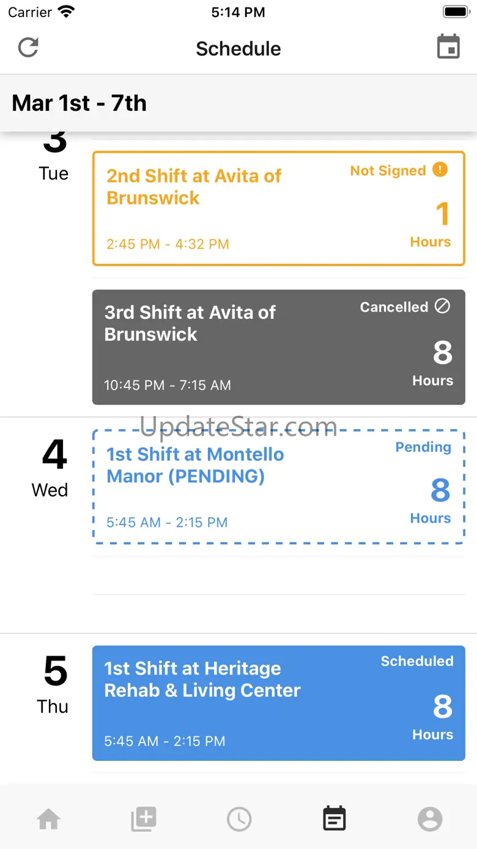Tap the Scheduled status label

417,661
